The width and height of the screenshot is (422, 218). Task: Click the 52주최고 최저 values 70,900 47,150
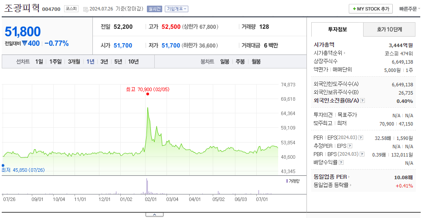click(x=396, y=124)
